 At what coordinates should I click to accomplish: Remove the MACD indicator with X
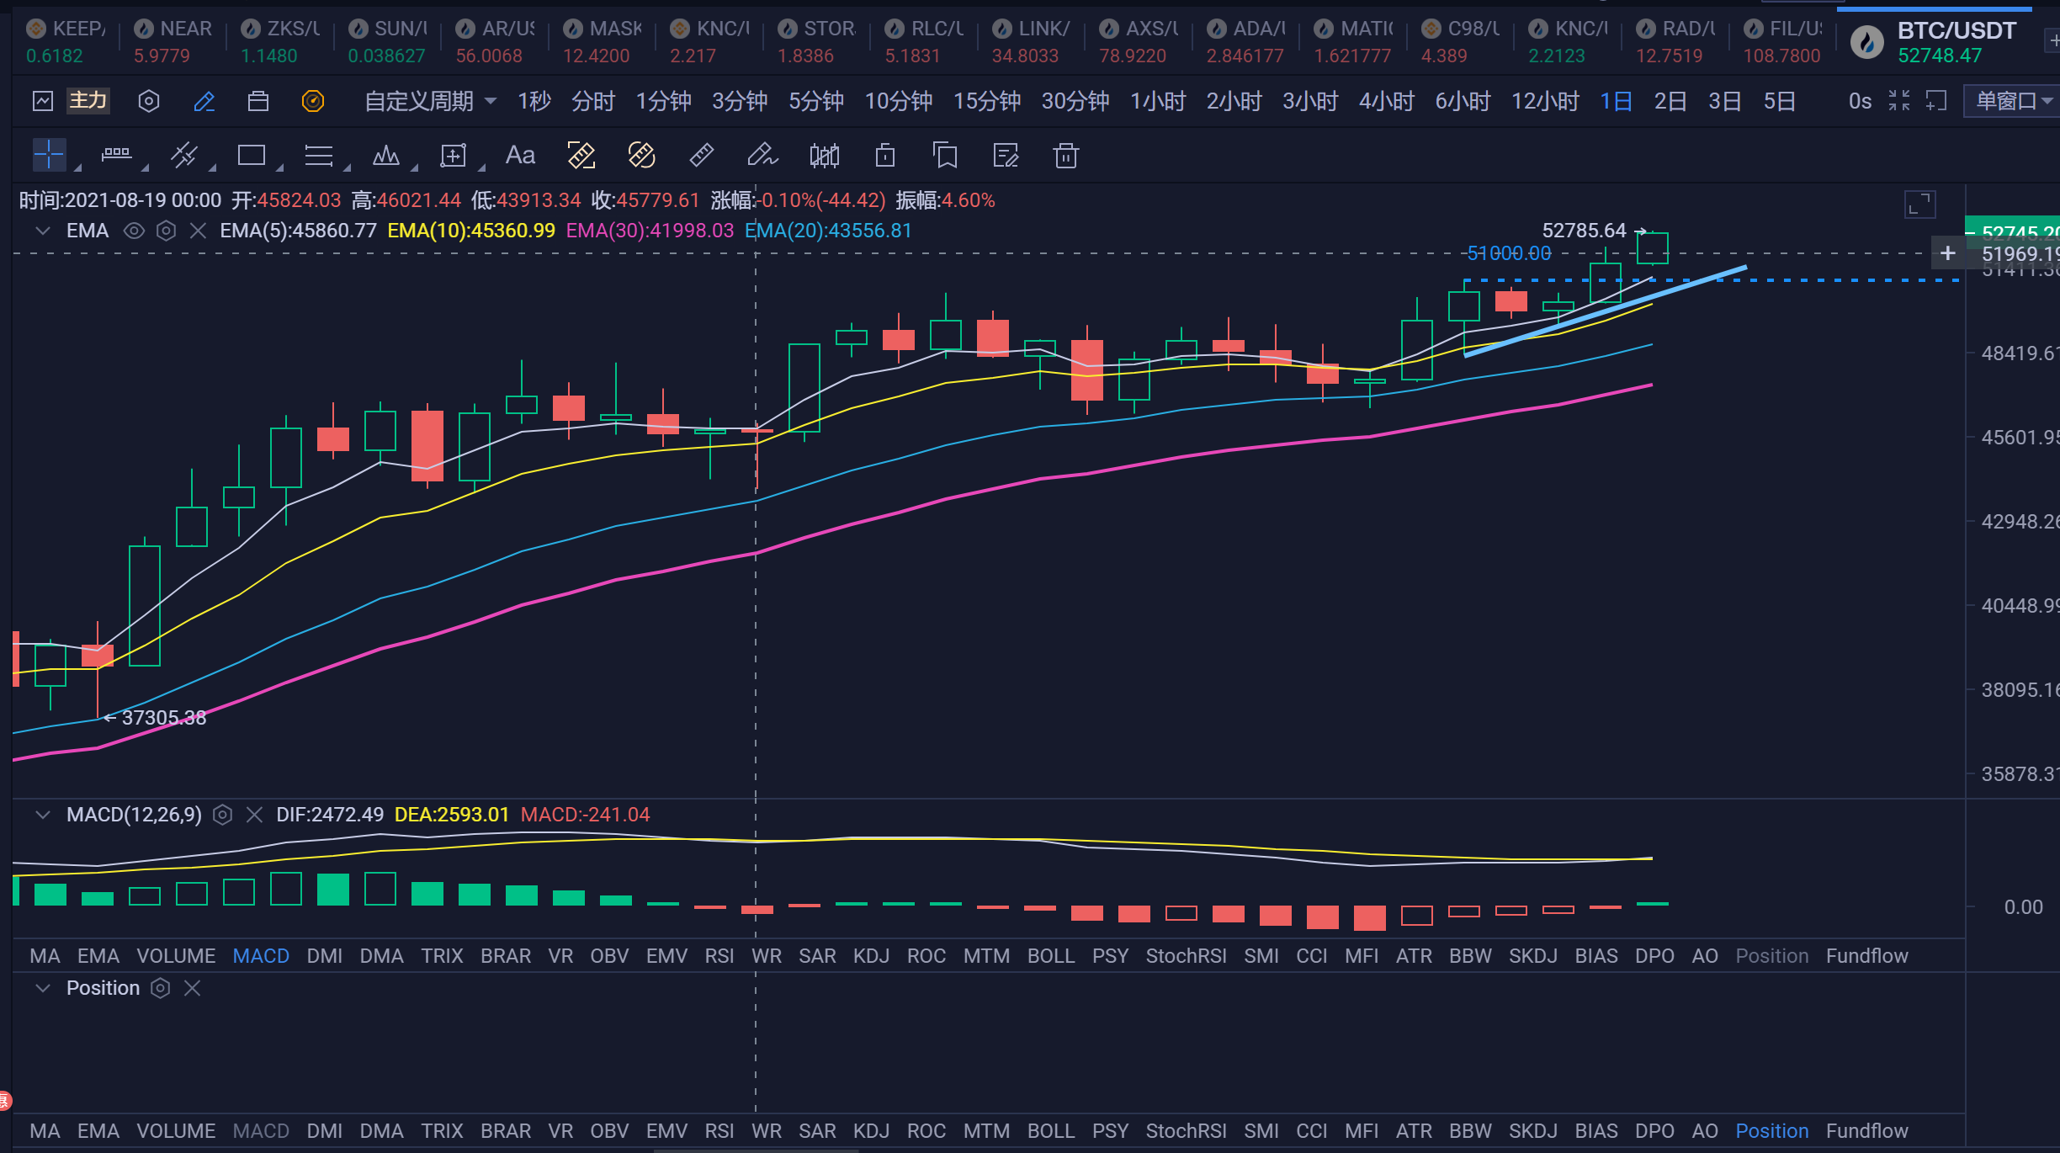pyautogui.click(x=254, y=815)
